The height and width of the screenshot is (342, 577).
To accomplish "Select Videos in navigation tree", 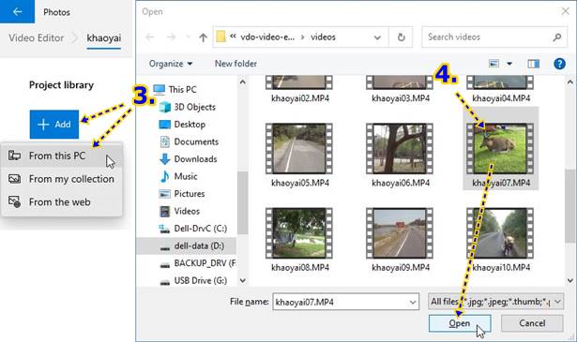I will point(187,211).
